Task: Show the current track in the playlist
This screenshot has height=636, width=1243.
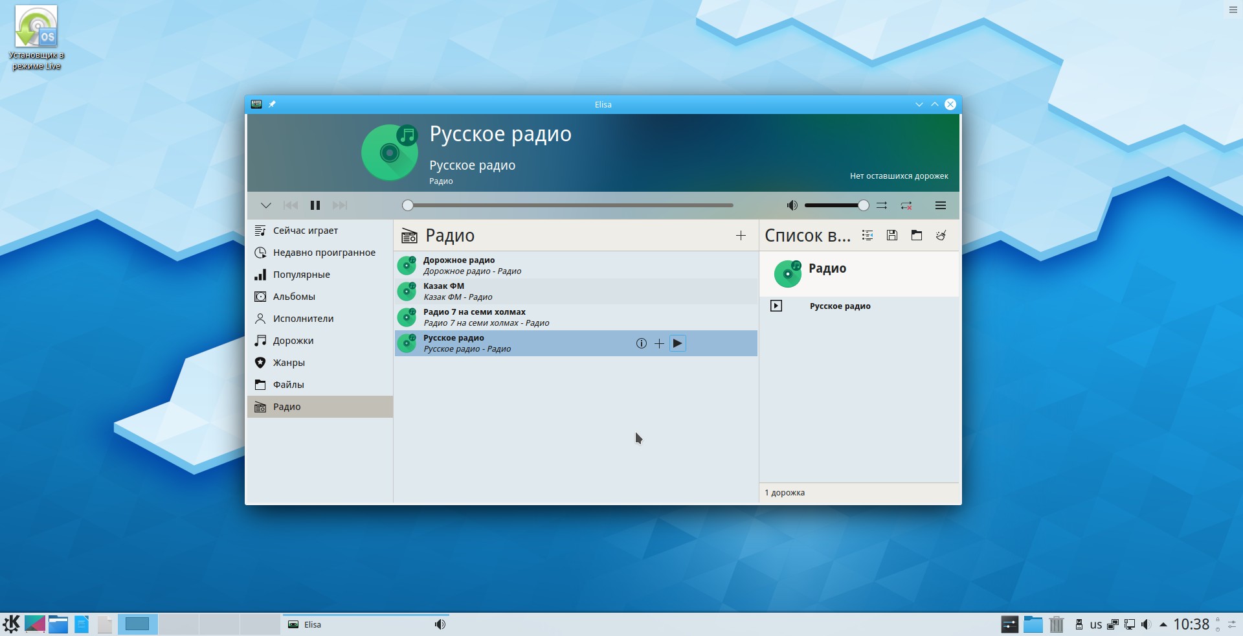Action: (x=868, y=236)
